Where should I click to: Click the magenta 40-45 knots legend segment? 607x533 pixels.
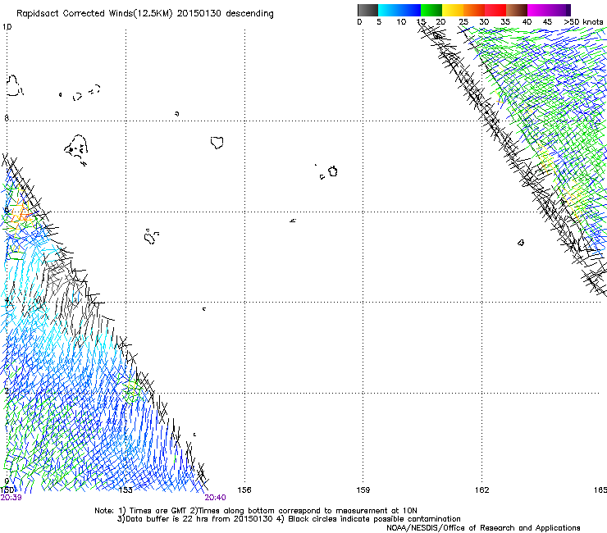click(538, 10)
